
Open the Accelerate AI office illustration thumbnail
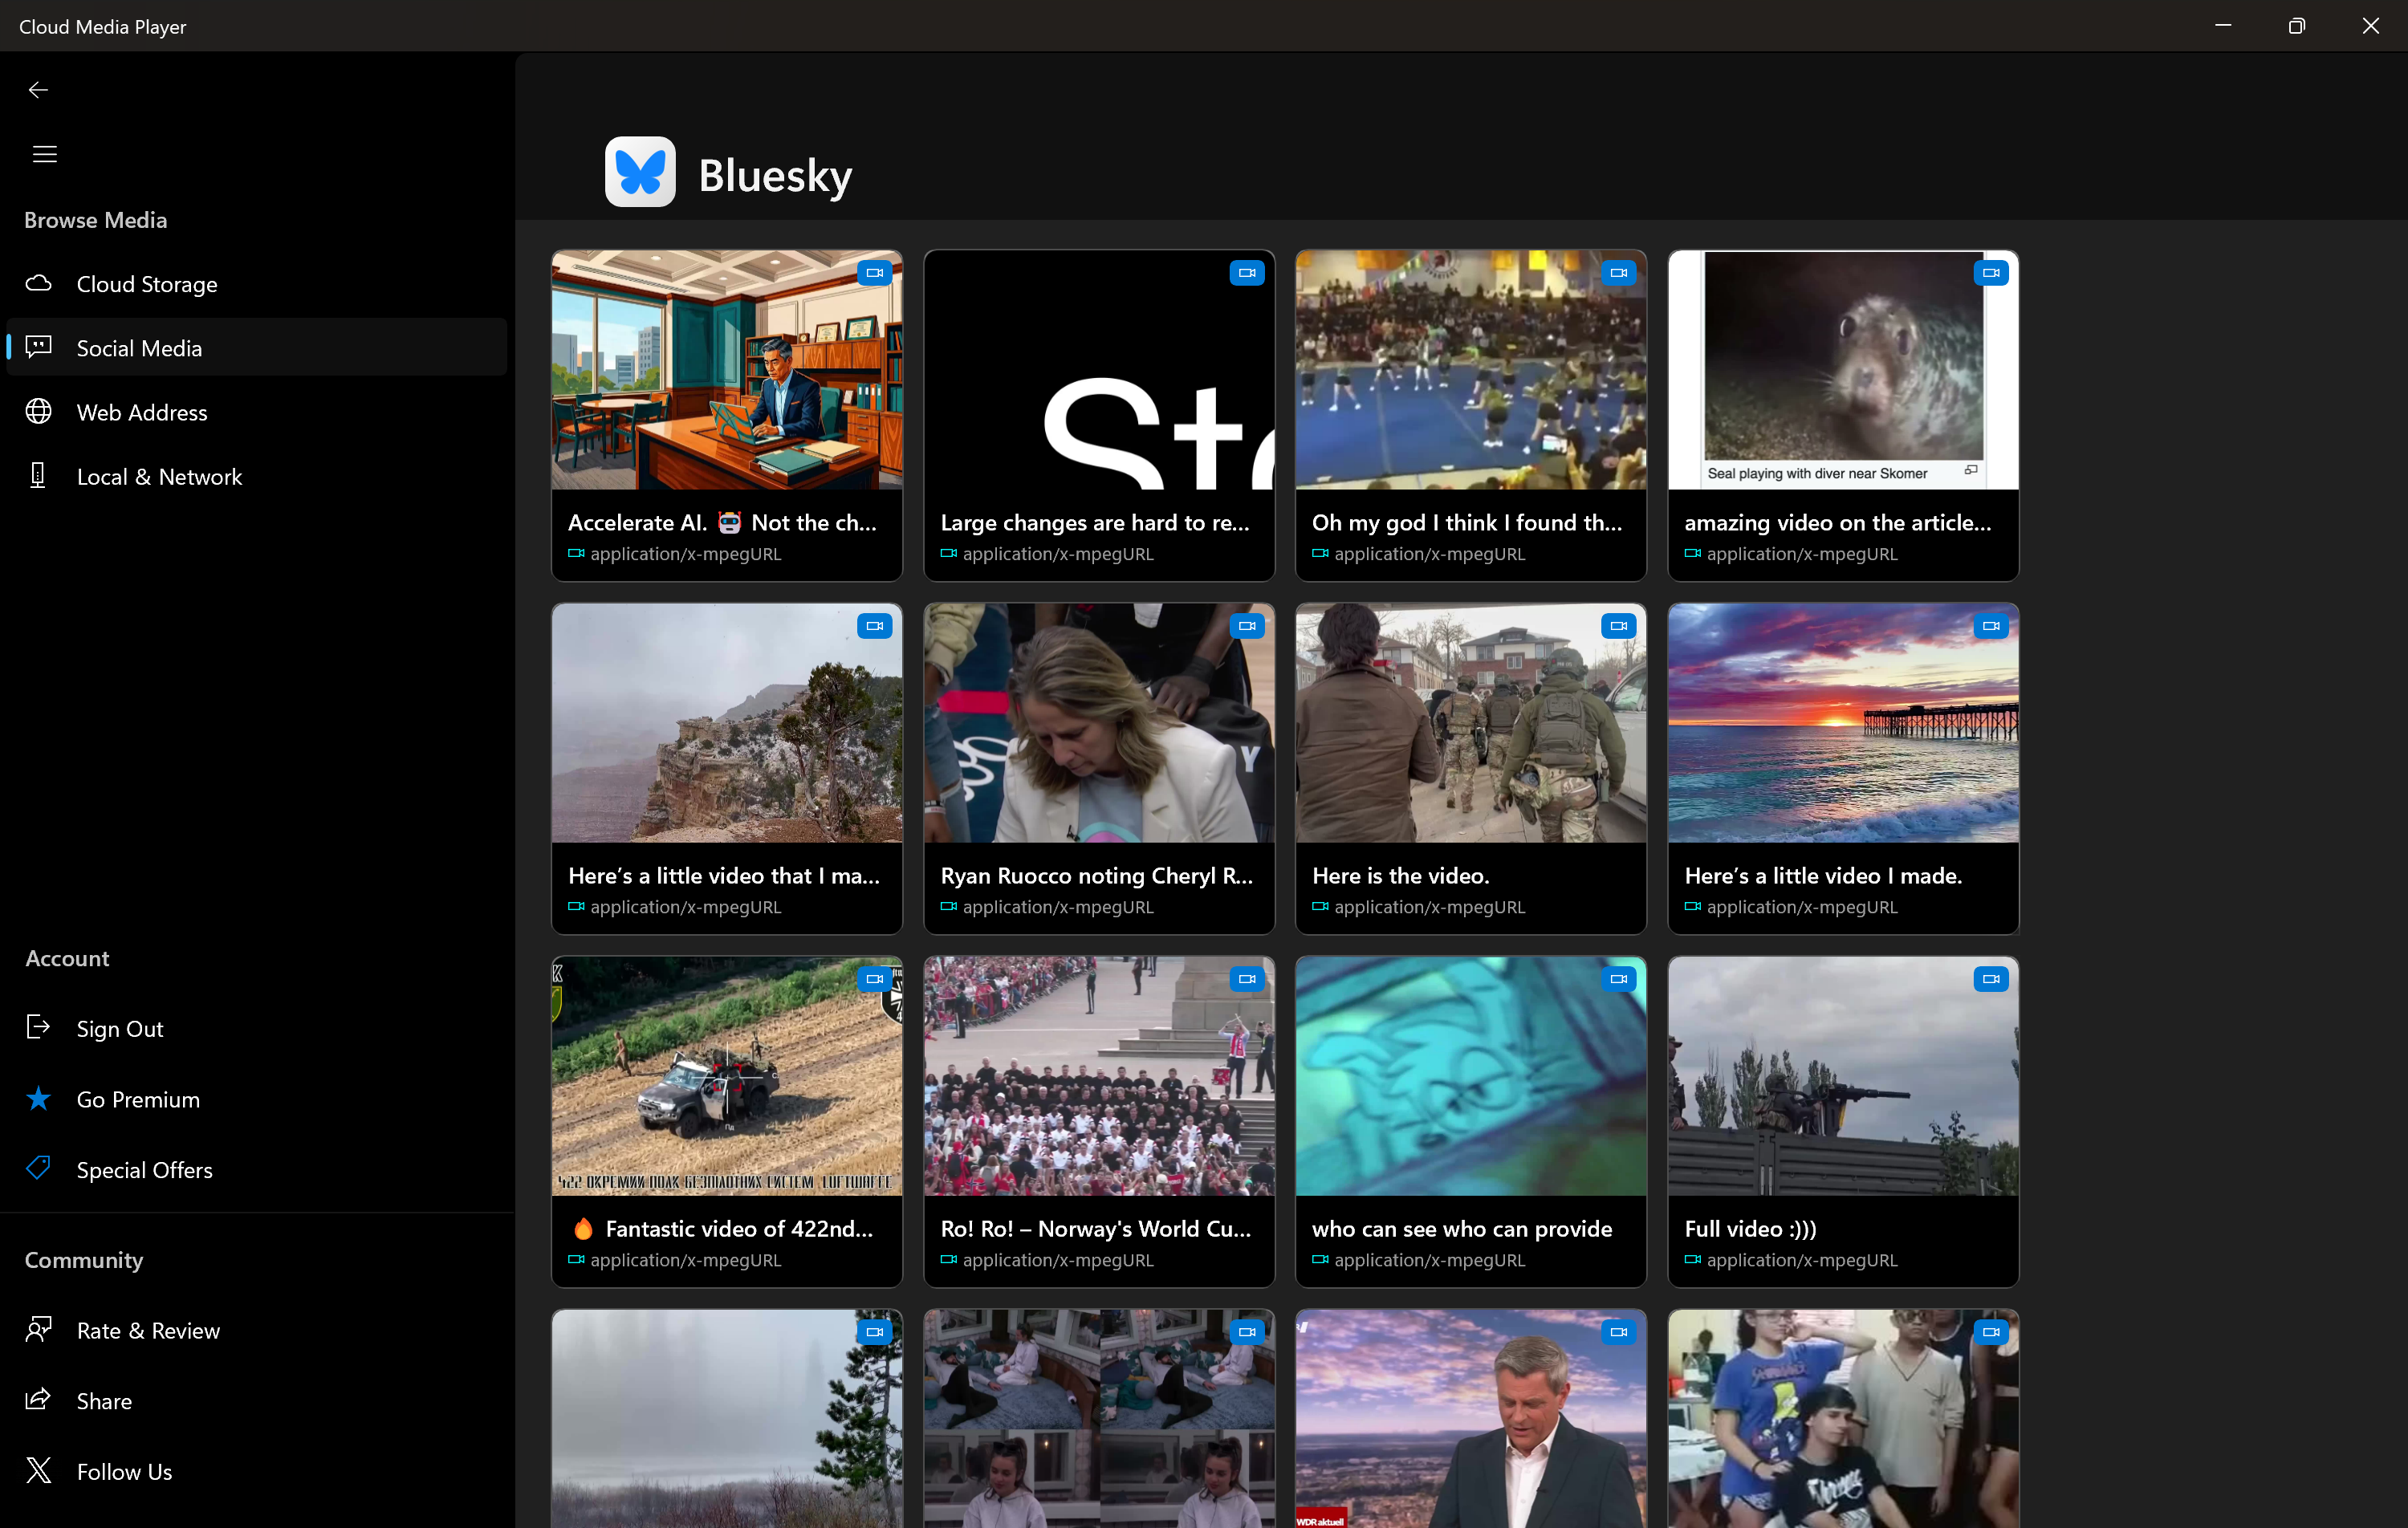pos(727,370)
